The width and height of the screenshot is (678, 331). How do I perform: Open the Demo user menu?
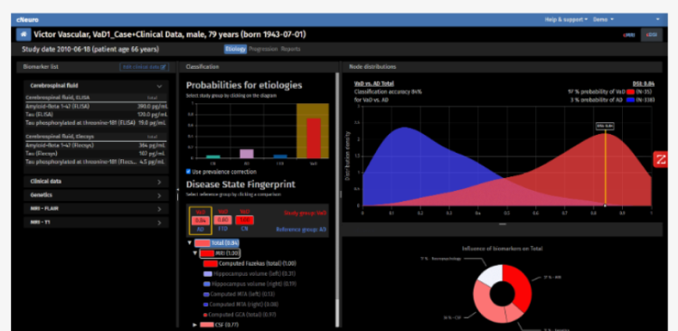coord(603,20)
